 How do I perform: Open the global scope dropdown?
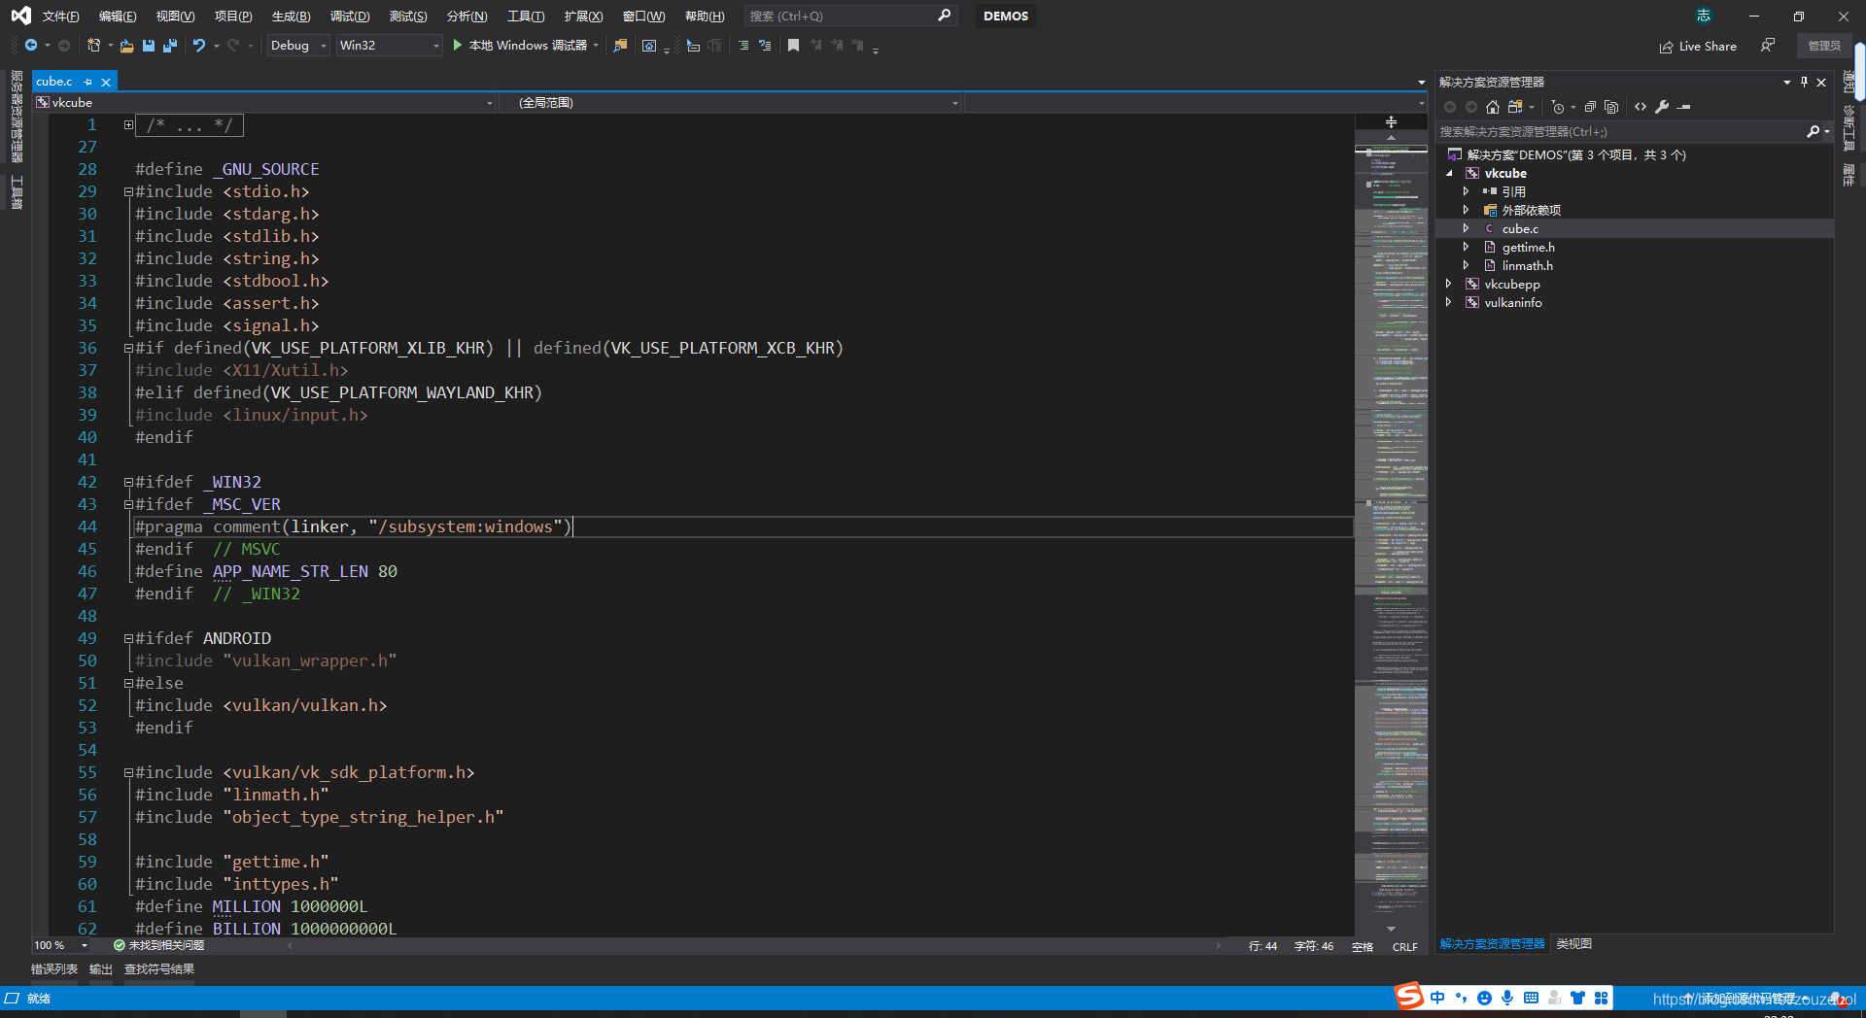click(x=730, y=102)
